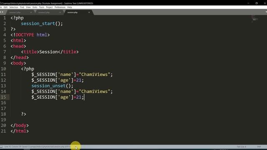Close the session1.php tab

click(x=31, y=12)
